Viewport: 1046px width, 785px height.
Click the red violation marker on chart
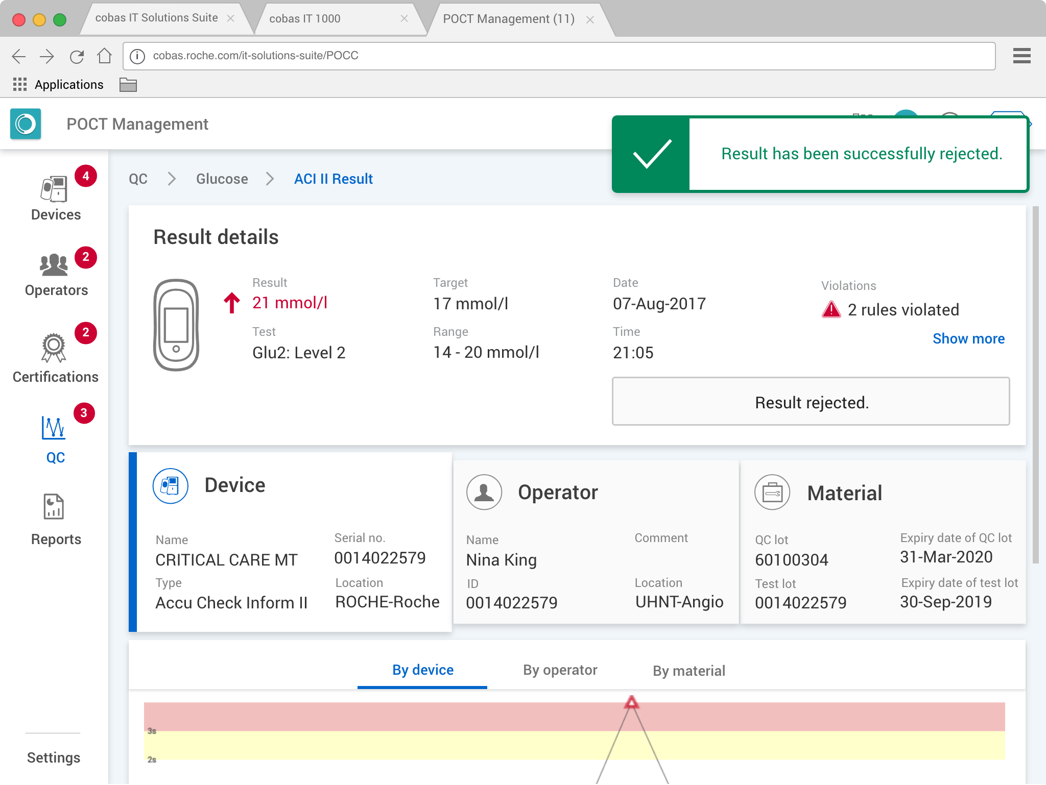(x=631, y=703)
